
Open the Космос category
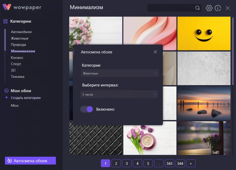pyautogui.click(x=17, y=58)
